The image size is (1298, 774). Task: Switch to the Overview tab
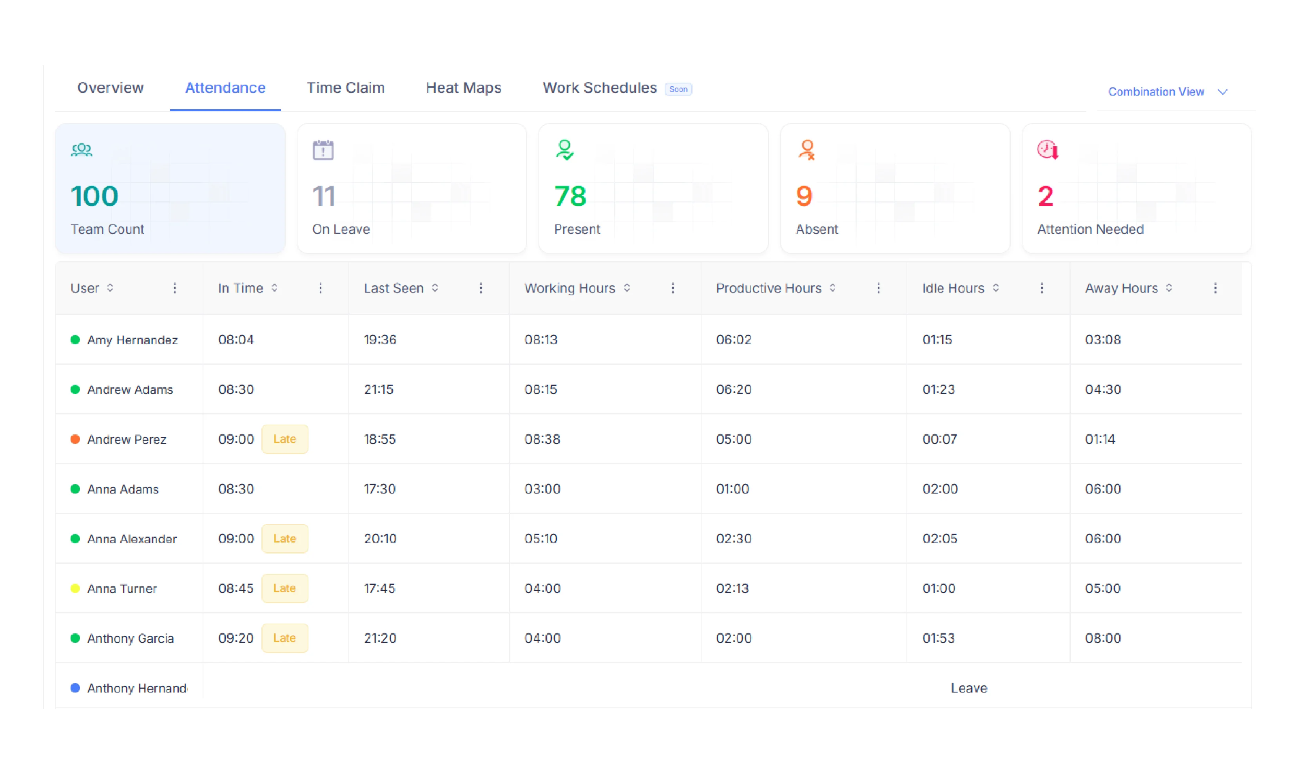(x=110, y=88)
